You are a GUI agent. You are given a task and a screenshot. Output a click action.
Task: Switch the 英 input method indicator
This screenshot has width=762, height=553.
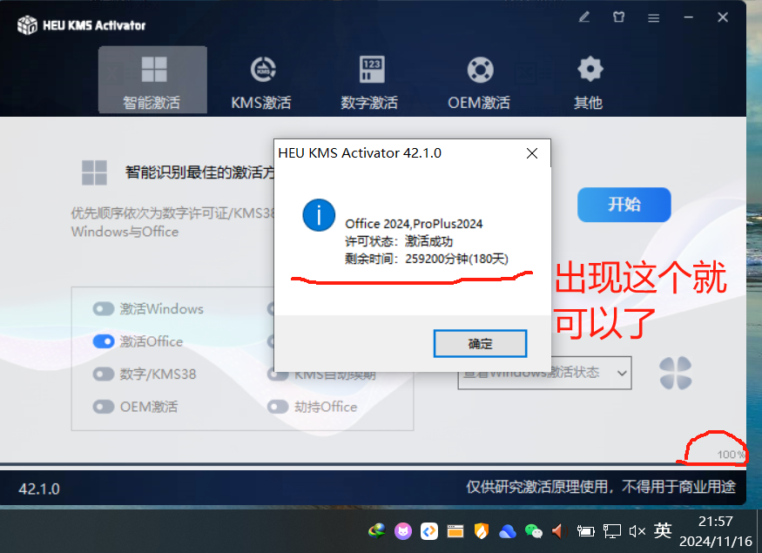coord(663,530)
